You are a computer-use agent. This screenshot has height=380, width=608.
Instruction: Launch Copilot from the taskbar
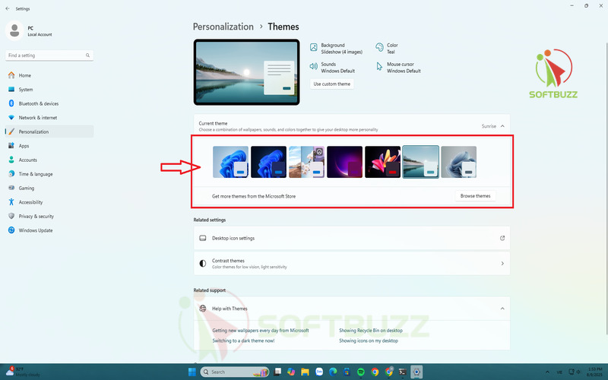(291, 372)
